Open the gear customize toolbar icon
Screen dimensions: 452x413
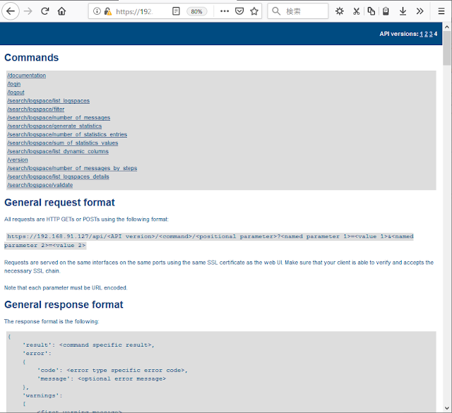340,11
